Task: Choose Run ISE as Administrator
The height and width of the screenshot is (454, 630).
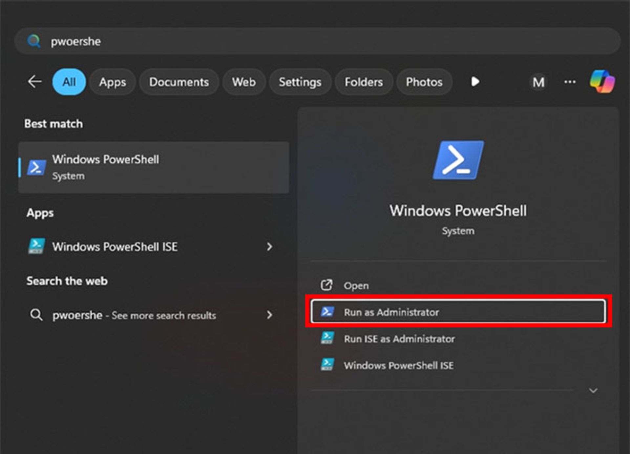Action: click(x=458, y=339)
